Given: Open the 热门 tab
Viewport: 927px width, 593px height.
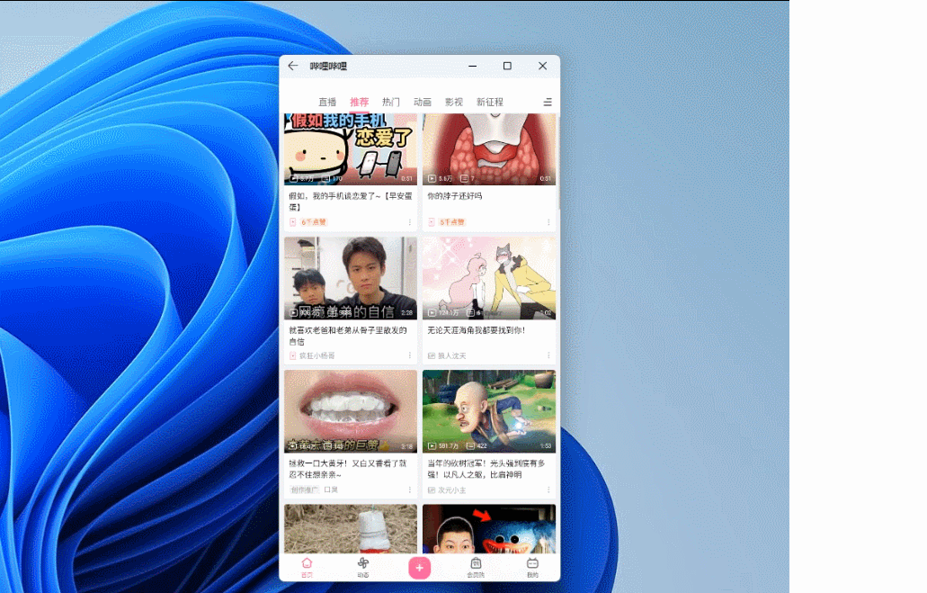Looking at the screenshot, I should coord(391,102).
